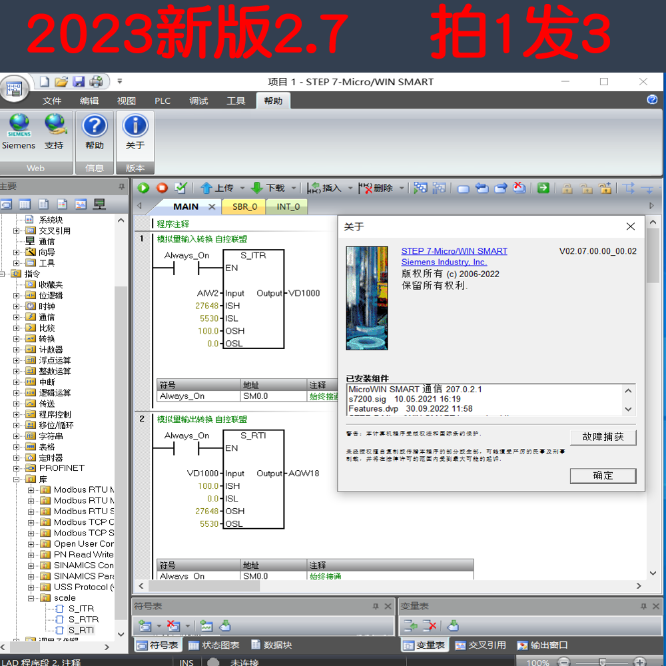Close the 符号表 panel
The width and height of the screenshot is (666, 666).
click(388, 607)
